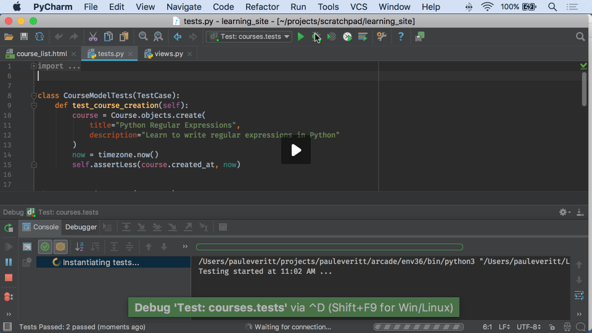Select Console tab in debug panel

41,228
